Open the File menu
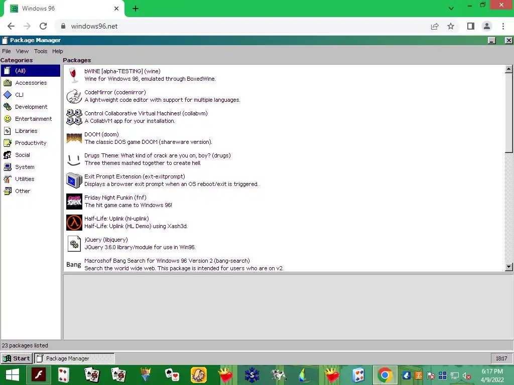514x385 pixels. pyautogui.click(x=6, y=51)
